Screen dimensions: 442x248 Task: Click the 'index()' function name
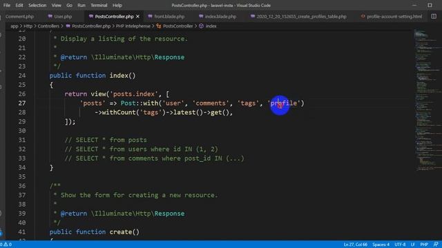click(x=123, y=76)
